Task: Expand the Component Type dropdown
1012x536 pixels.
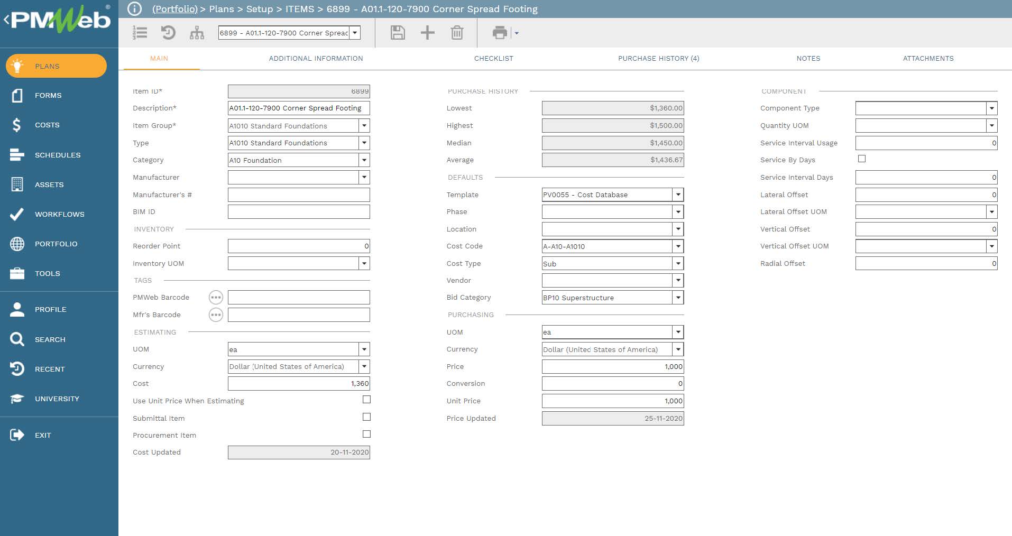Action: pos(992,108)
